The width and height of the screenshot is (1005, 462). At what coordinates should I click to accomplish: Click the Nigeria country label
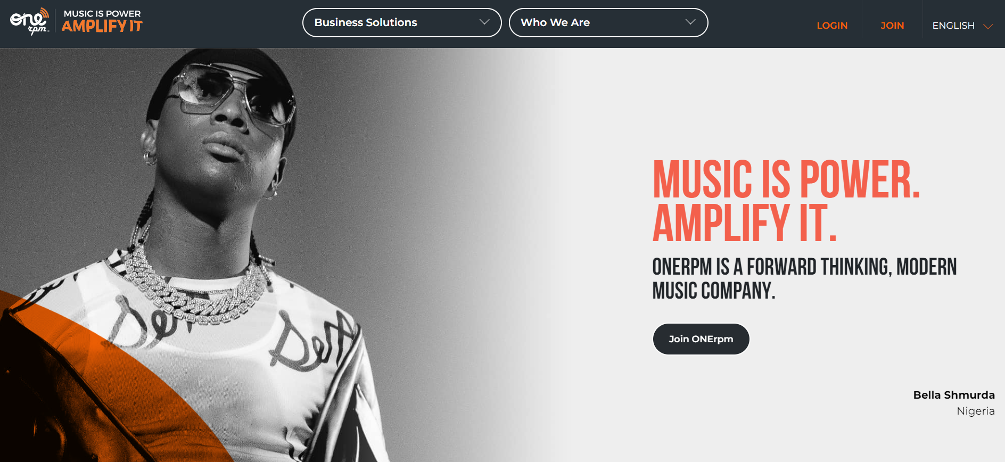(976, 411)
